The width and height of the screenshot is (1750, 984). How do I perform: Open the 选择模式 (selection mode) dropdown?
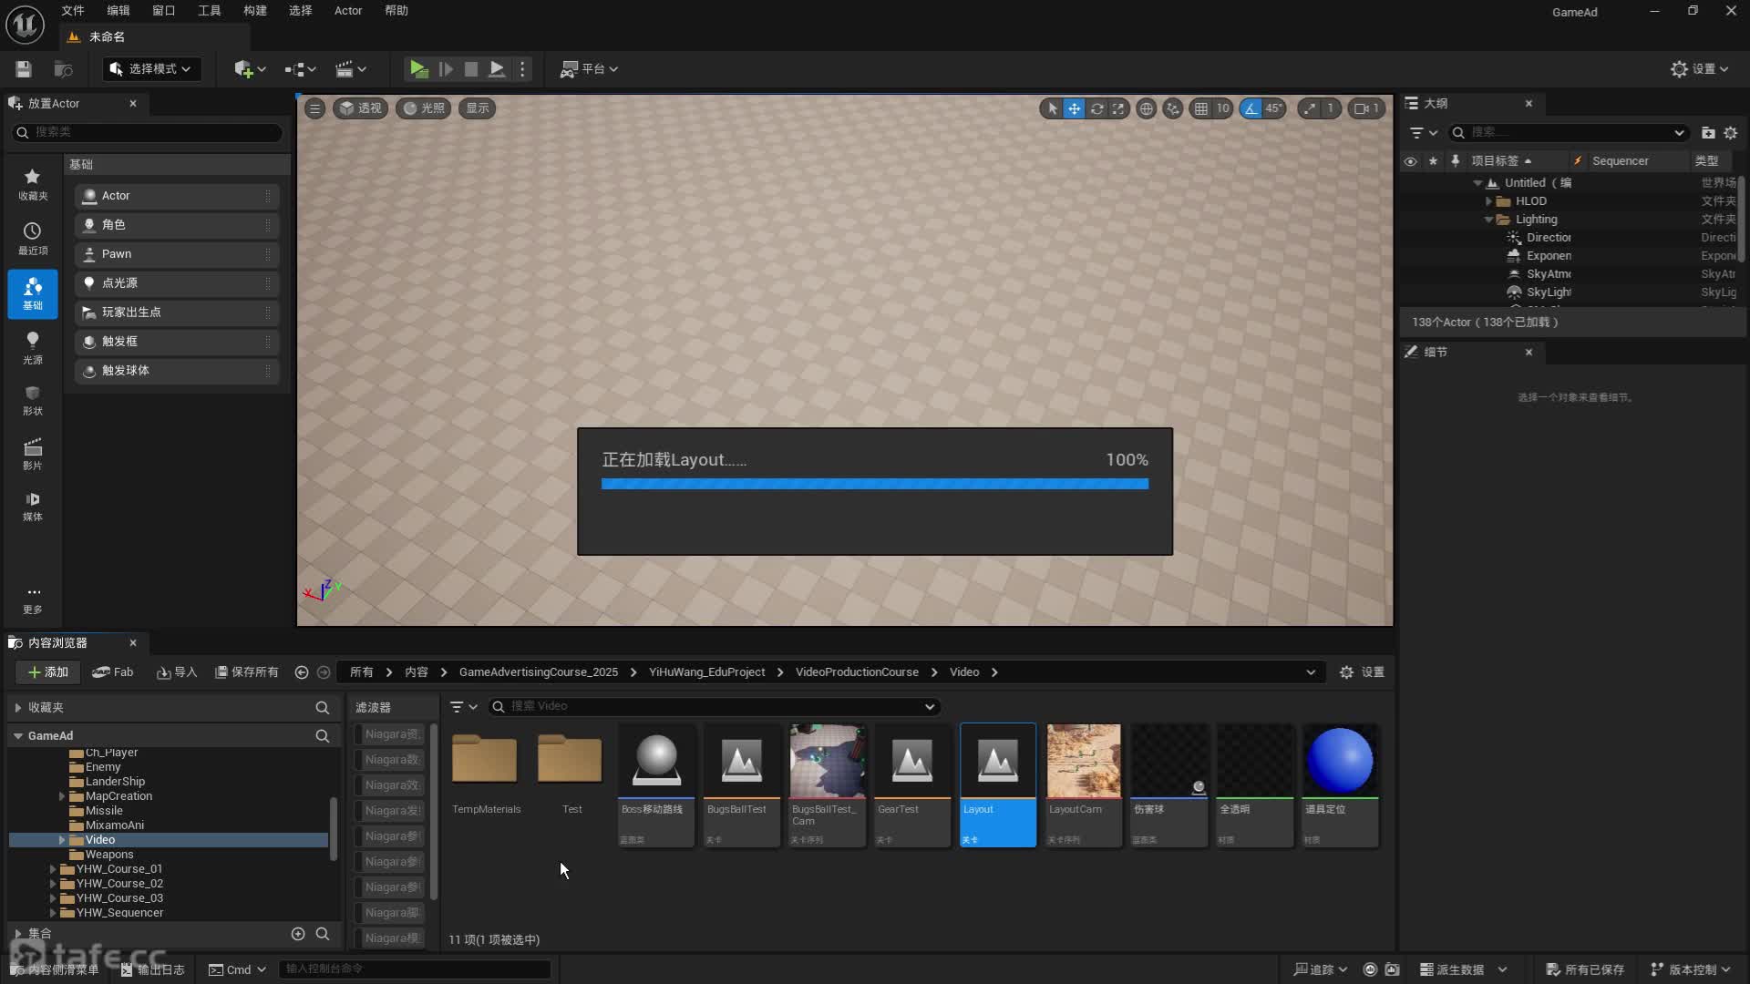(151, 68)
